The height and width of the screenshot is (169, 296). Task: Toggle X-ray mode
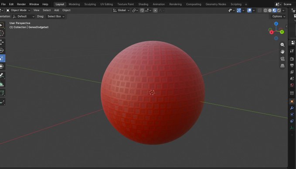point(260,10)
